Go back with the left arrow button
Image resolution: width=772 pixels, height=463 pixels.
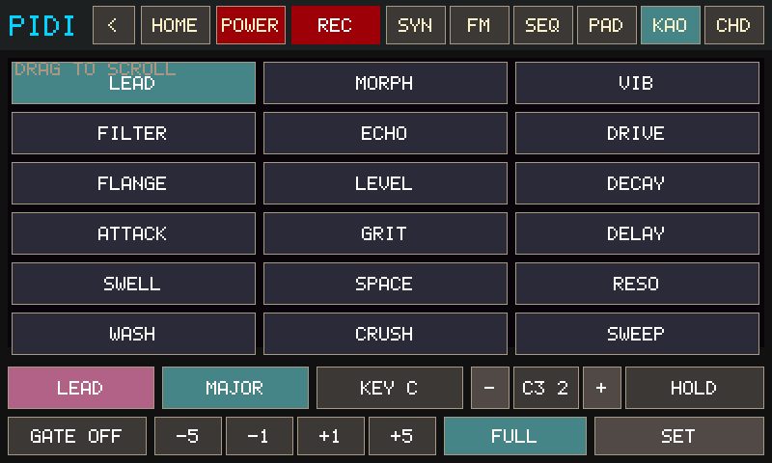click(x=114, y=25)
